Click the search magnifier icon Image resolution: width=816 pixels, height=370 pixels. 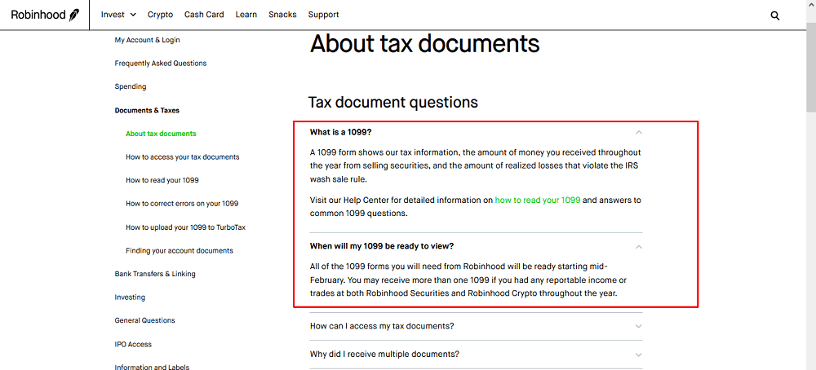(x=775, y=15)
